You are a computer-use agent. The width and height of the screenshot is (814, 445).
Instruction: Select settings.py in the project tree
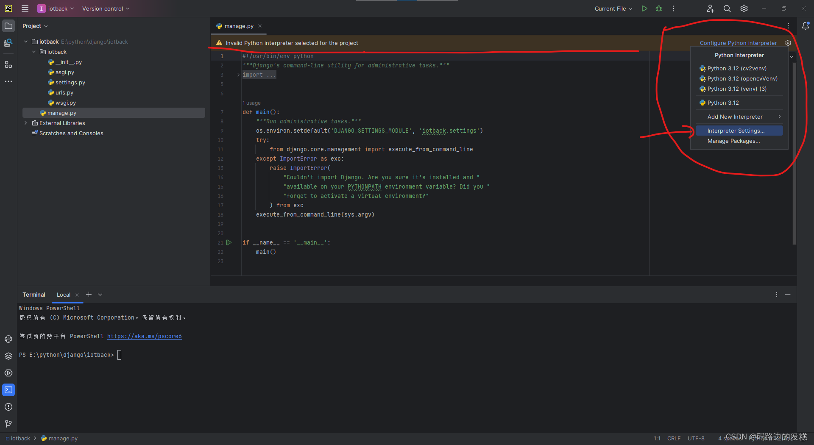pyautogui.click(x=70, y=82)
